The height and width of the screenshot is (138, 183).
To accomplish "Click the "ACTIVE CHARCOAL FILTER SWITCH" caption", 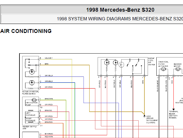I will pyautogui.click(x=30, y=93).
